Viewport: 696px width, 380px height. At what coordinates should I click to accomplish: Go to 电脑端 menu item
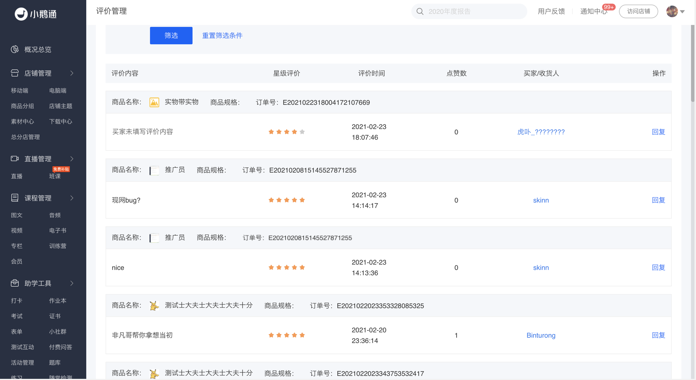pyautogui.click(x=58, y=91)
